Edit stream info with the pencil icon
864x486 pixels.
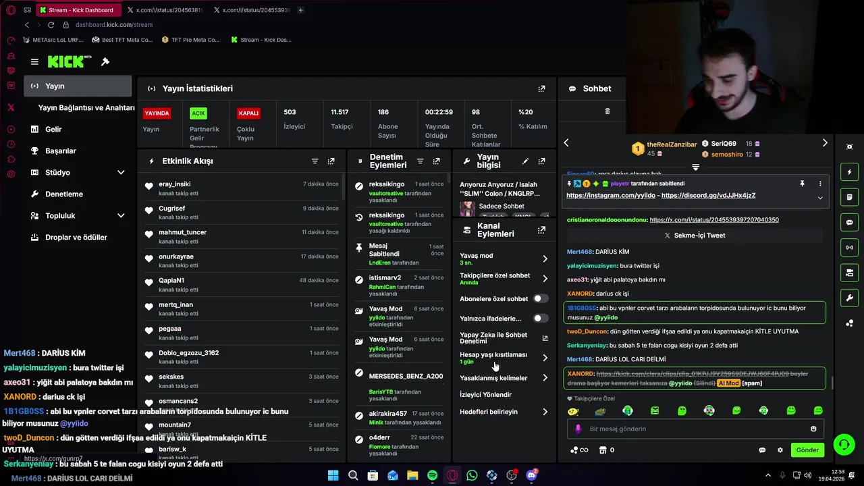[525, 161]
